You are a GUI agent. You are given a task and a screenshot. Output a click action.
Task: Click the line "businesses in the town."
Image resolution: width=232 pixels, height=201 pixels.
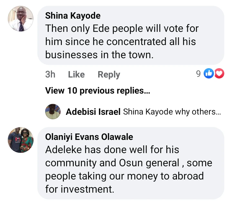pyautogui.click(x=99, y=55)
